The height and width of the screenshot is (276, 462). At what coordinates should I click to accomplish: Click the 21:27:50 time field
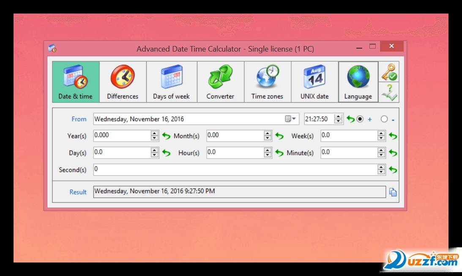tap(319, 119)
